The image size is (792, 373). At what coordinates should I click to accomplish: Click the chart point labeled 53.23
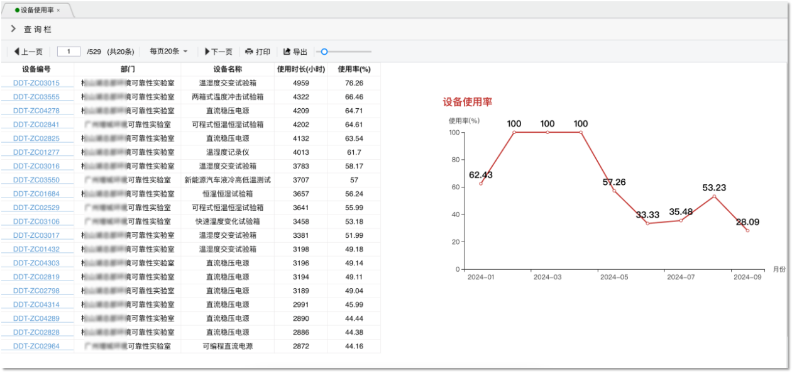tap(714, 196)
